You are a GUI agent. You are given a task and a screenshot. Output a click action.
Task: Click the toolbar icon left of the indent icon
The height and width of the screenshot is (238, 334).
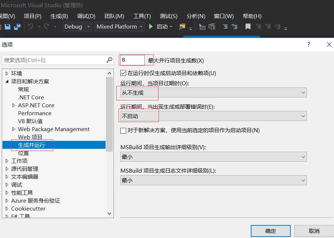coord(202,27)
